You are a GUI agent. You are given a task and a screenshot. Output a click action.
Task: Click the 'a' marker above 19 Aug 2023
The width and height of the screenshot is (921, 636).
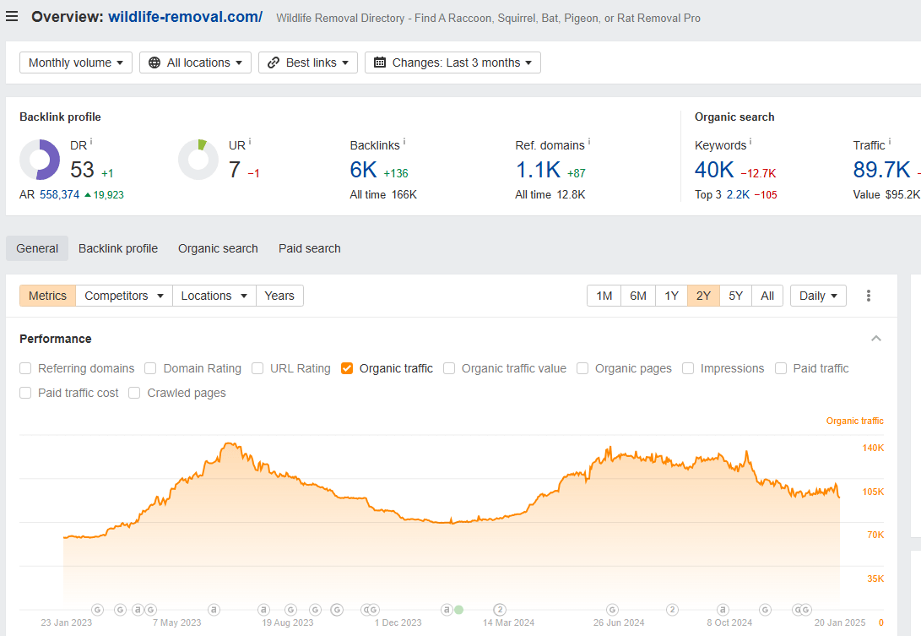(x=263, y=610)
